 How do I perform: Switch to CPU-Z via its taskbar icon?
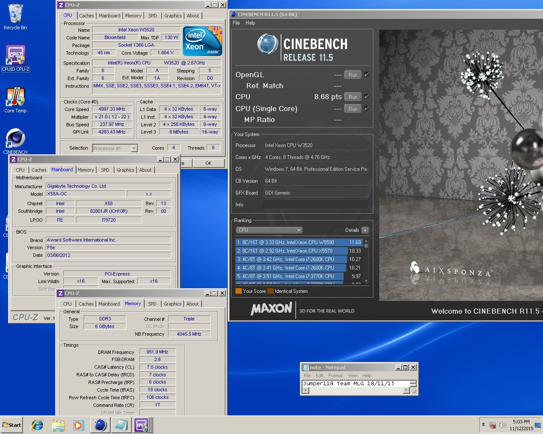click(142, 425)
